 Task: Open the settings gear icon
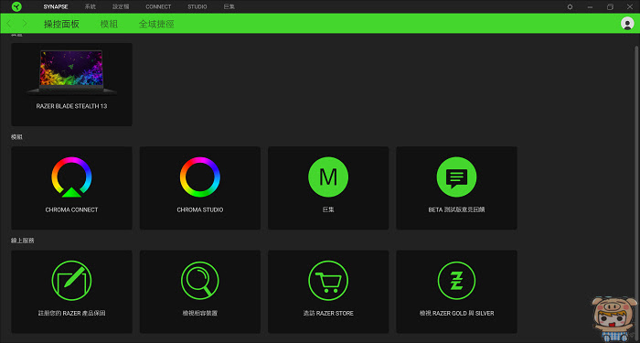pos(571,7)
